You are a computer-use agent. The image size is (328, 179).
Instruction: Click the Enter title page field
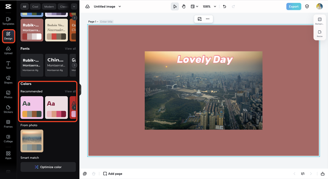[106, 22]
